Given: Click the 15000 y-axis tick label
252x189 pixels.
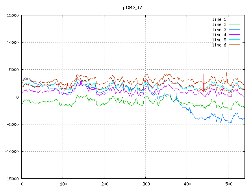Looking at the screenshot, I should pos(12,15).
